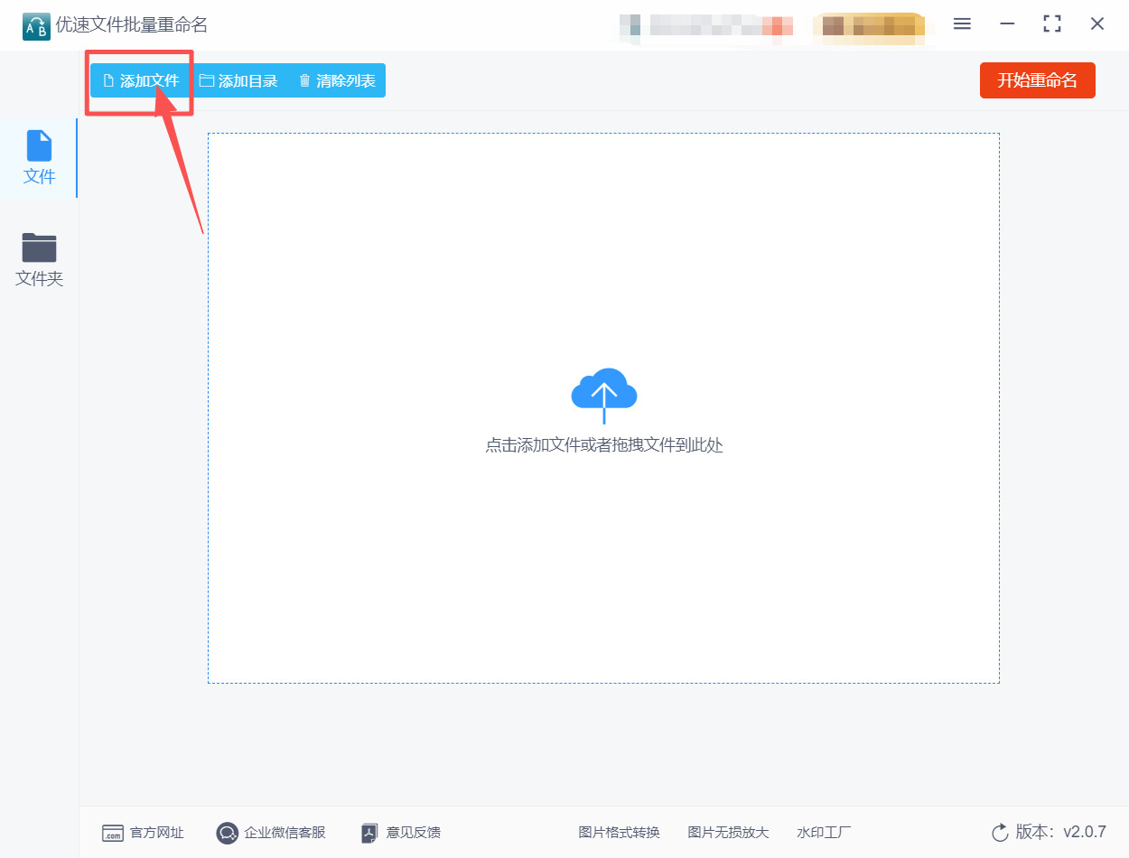
Task: Open the 水印工厂 tool link
Action: coord(823,833)
